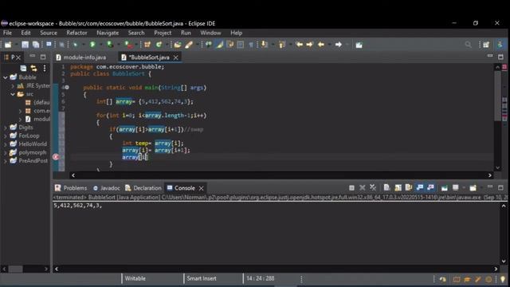Select the Java perspective icon

[x=500, y=45]
